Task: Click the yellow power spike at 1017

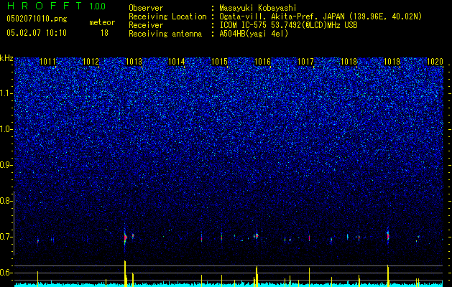Action: tap(309, 277)
